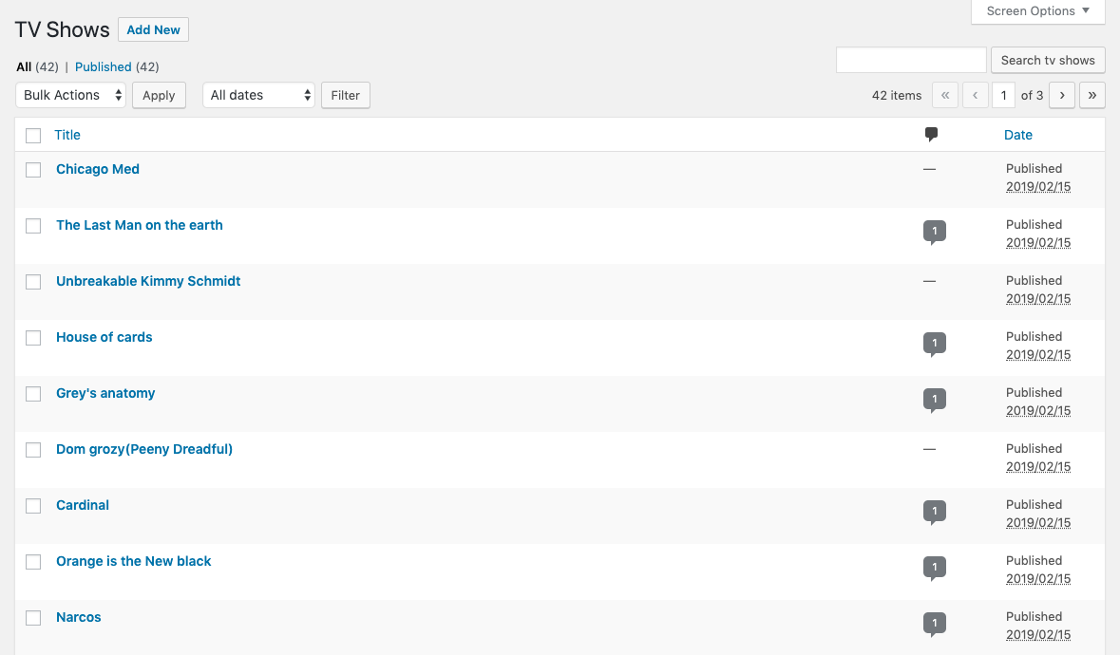Click the Search tv shows button
Image resolution: width=1120 pixels, height=655 pixels.
(x=1048, y=60)
